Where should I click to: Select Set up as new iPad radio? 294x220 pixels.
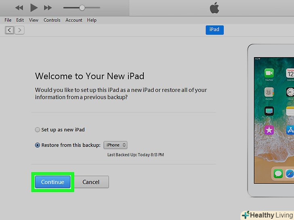pos(38,130)
